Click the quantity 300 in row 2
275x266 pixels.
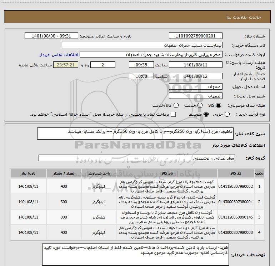tap(64, 202)
